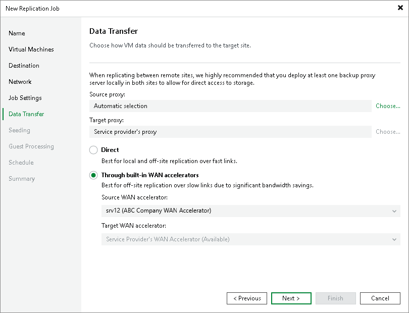Open the Source proxy selection field
The image size is (409, 313).
click(231, 106)
